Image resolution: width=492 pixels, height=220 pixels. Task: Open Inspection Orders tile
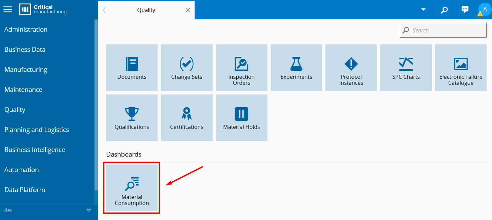click(x=241, y=68)
